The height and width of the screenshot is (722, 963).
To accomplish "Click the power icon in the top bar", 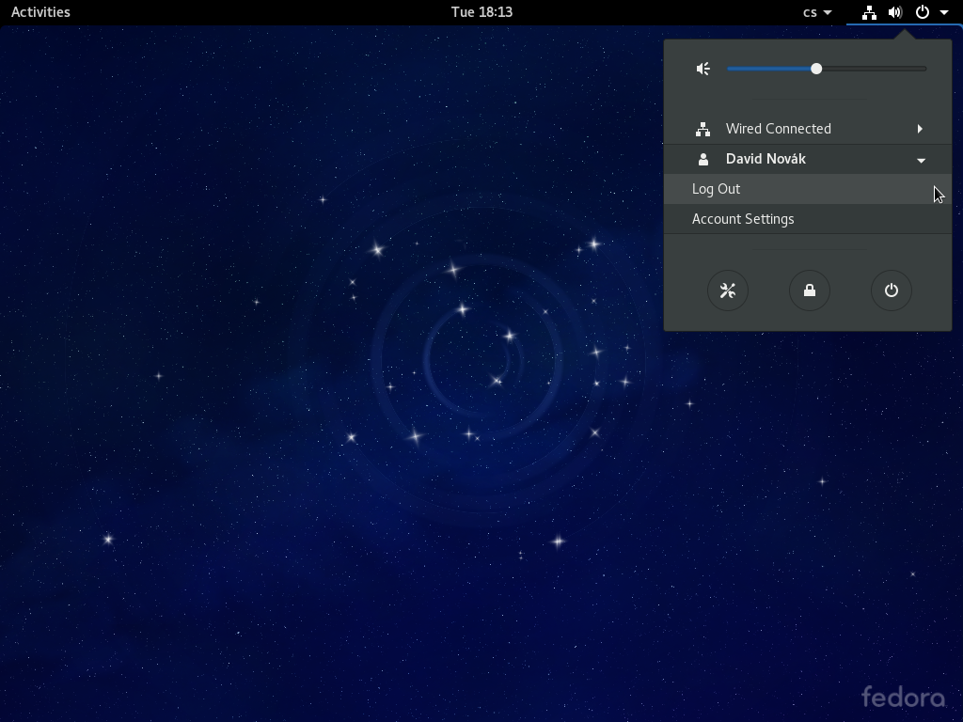I will 923,12.
